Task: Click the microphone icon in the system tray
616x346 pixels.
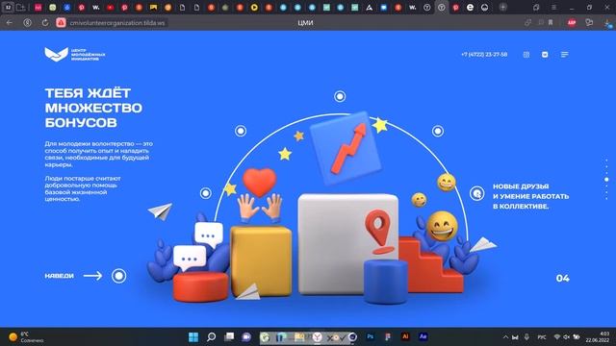Action: point(526,337)
